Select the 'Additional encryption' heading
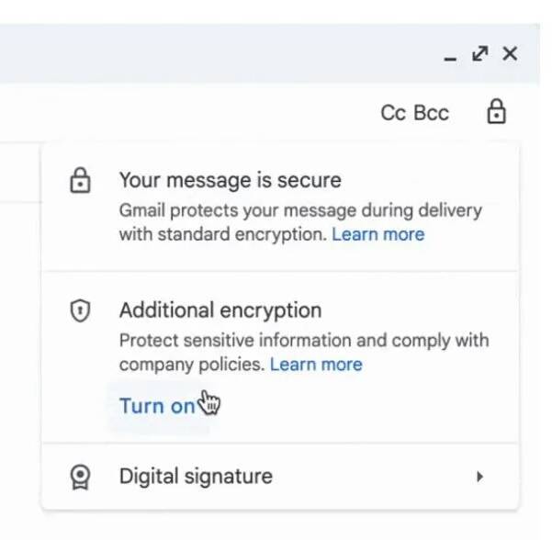552x540 pixels. pyautogui.click(x=220, y=309)
